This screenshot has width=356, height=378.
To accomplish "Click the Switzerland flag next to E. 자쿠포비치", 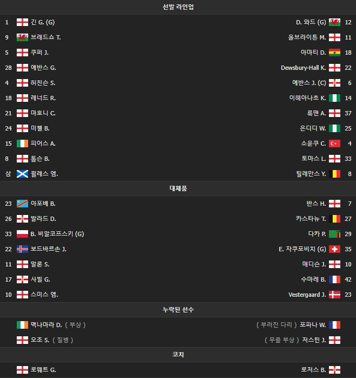I will [334, 249].
